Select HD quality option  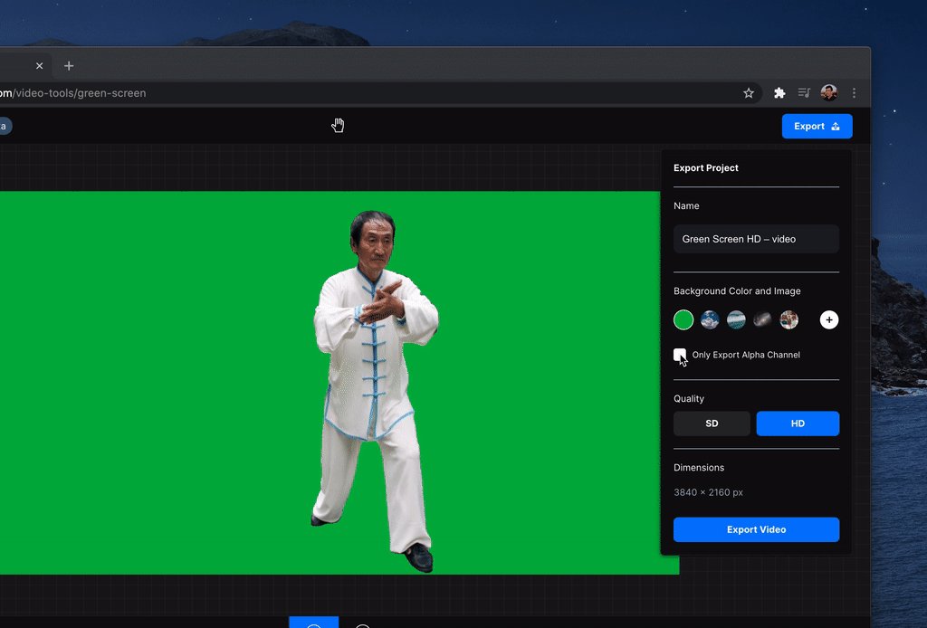(798, 423)
